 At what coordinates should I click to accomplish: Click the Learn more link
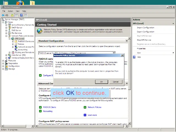92,115
